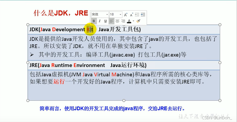Image resolution: width=237 pixels, height=122 pixels.
Task: Click the line 所以安装了JDK，就不用在单独安装JRE了
Action: 98,46
